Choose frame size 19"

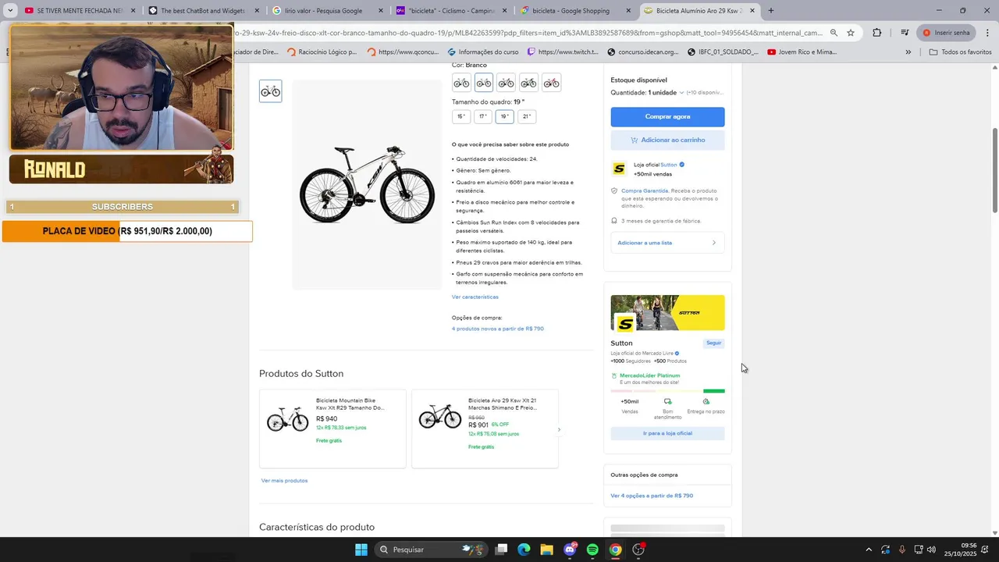(505, 116)
